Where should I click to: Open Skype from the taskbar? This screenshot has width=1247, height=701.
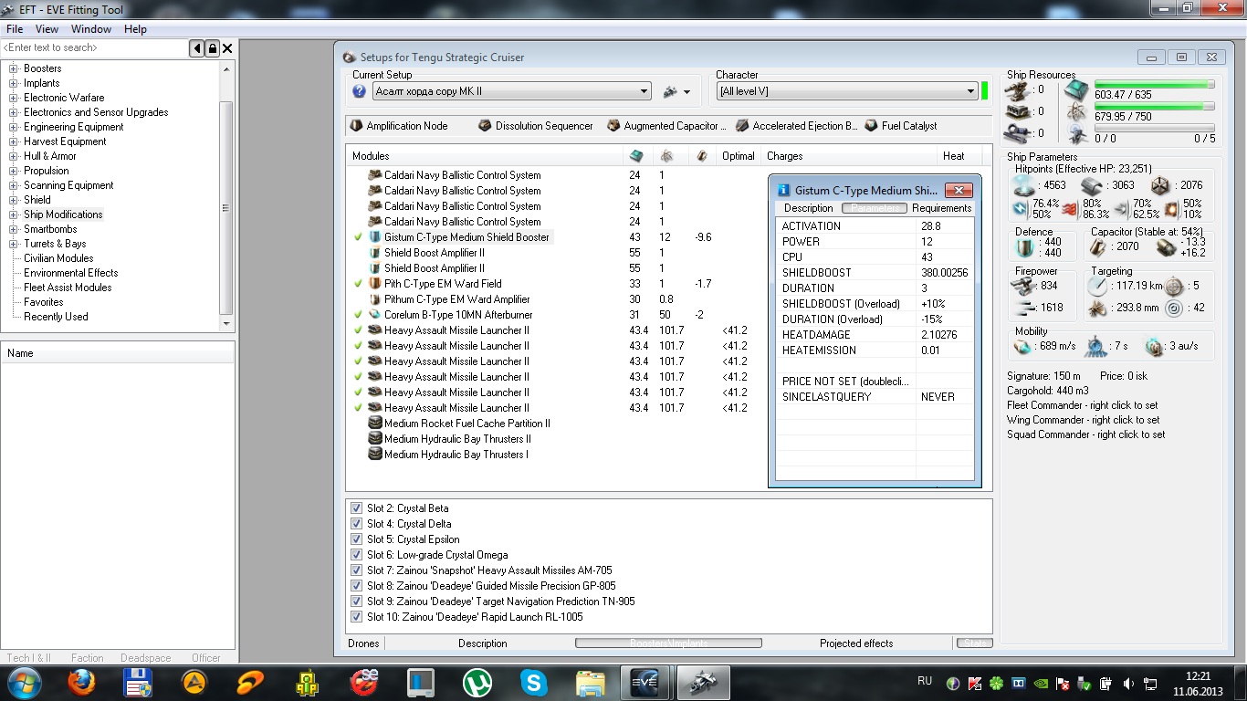point(533,682)
